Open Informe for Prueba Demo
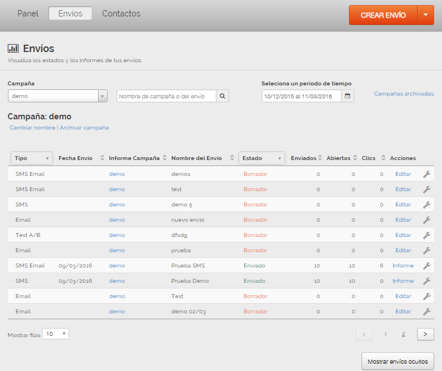442x371 pixels. coord(403,281)
